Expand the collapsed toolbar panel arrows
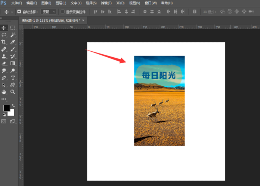The height and width of the screenshot is (186, 260). click(x=2, y=19)
